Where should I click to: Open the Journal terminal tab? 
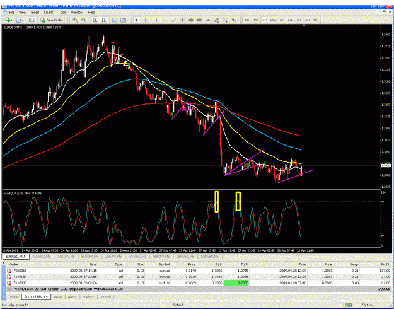click(105, 297)
